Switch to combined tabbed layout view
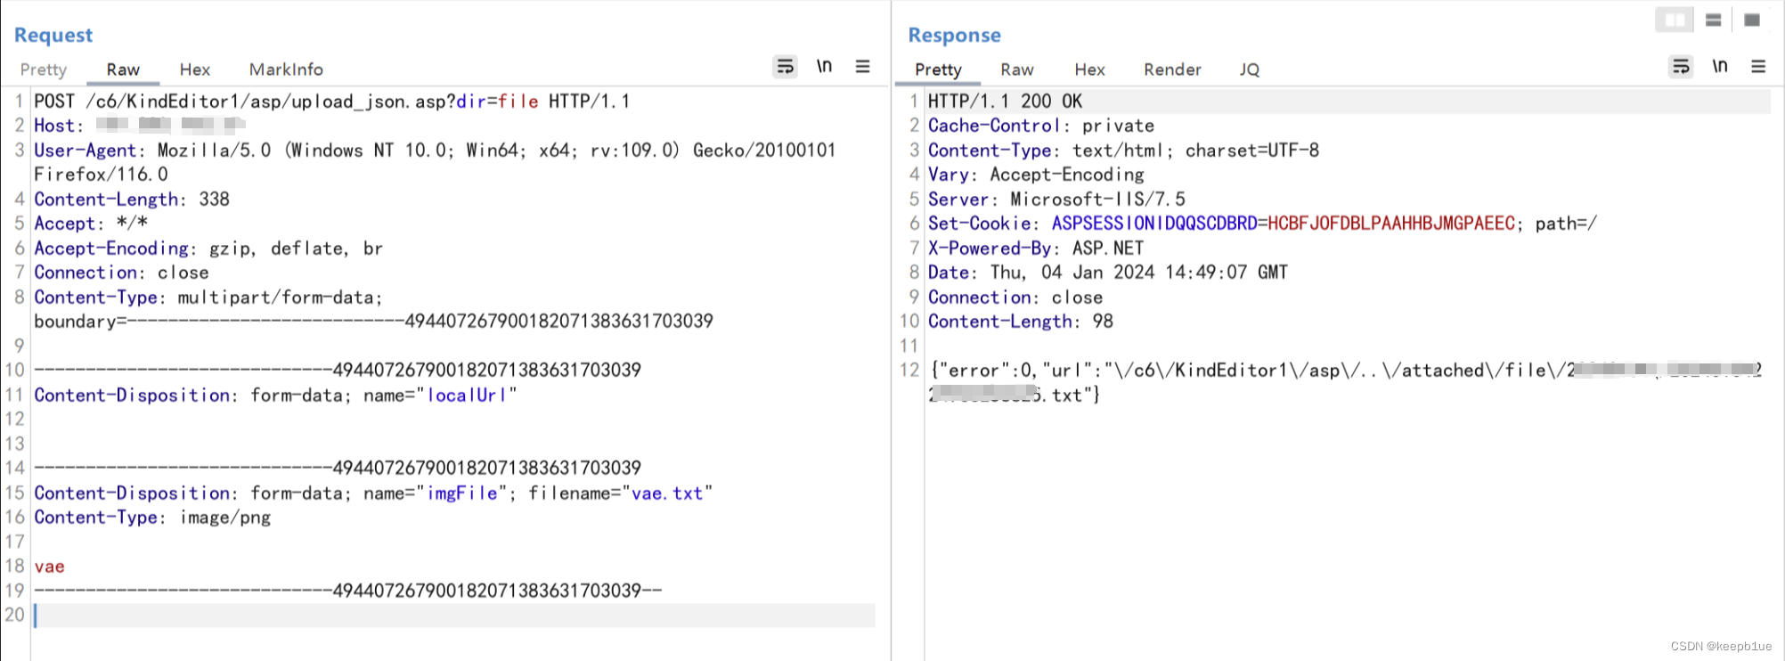 [x=1752, y=20]
